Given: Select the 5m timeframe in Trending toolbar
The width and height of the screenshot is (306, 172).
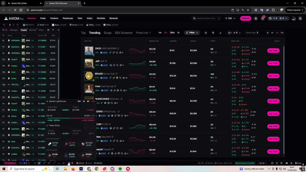Looking at the screenshot, I should (166, 33).
